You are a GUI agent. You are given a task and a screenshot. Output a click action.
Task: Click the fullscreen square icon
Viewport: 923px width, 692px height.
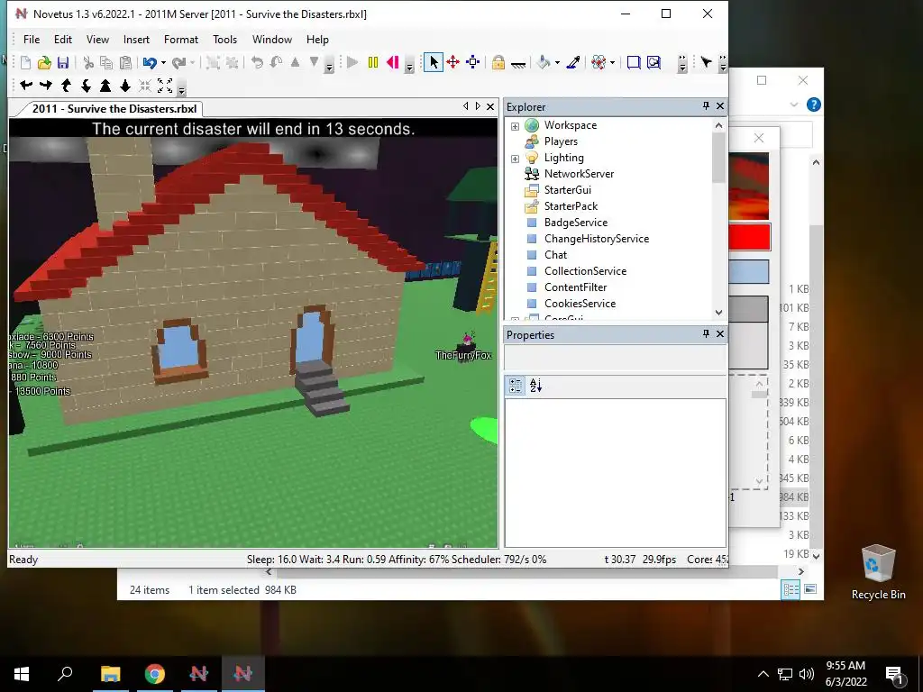tap(634, 62)
